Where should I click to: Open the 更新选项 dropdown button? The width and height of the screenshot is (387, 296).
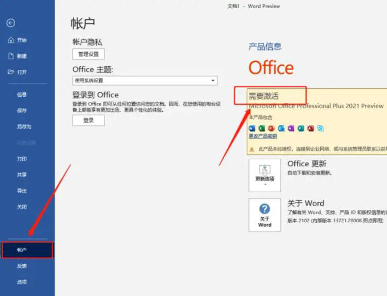click(x=265, y=175)
